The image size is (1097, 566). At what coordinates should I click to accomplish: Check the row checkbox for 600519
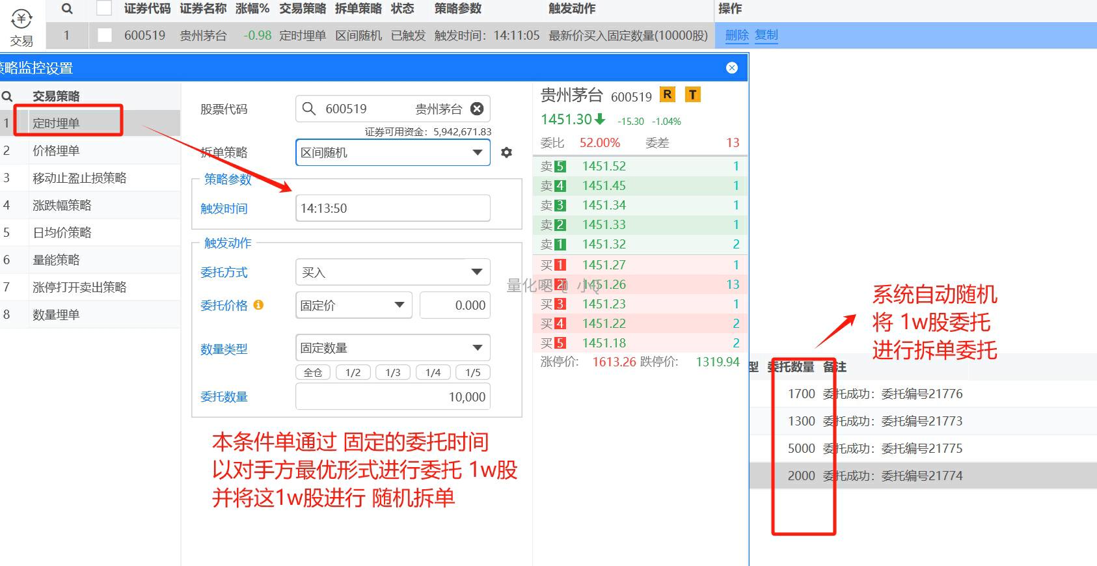104,35
